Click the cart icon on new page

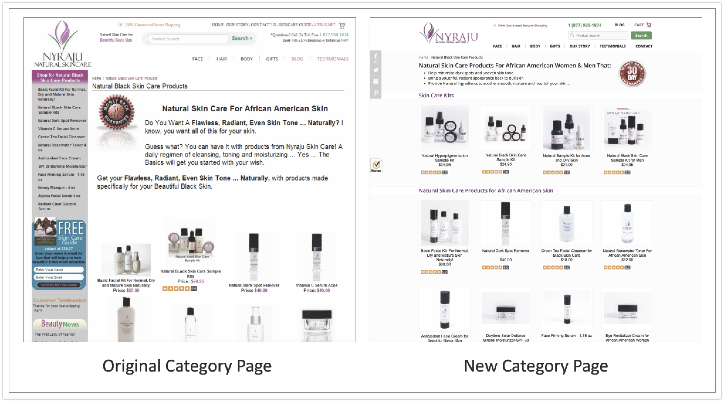[649, 25]
